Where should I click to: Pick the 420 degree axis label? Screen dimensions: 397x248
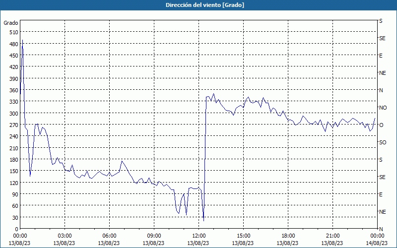click(14, 67)
